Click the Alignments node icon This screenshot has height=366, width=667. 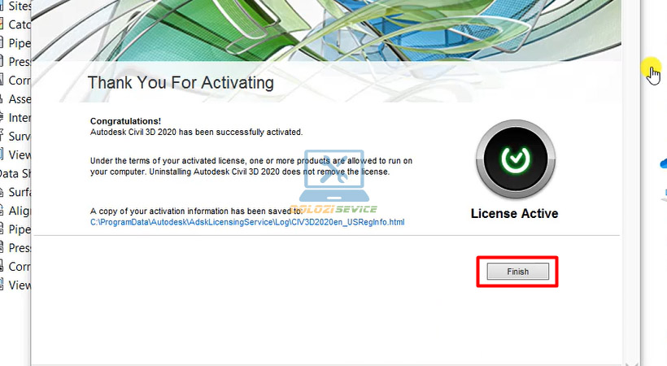tap(3, 211)
